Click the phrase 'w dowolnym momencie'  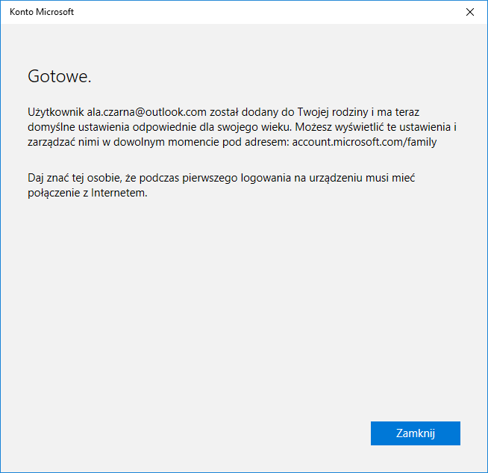pos(153,140)
